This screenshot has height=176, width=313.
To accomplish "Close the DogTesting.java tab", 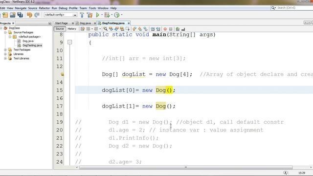I will 129,23.
